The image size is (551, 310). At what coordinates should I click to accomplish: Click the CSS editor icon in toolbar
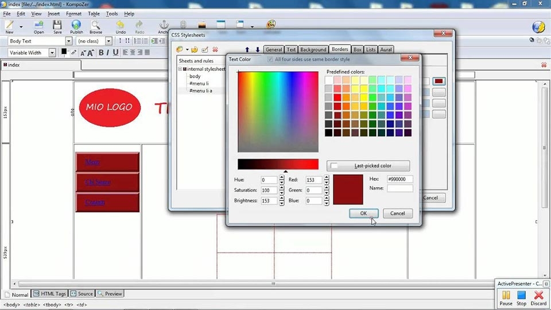coord(270,24)
